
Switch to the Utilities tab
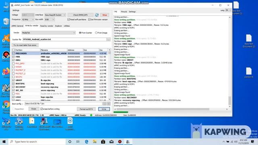click(67, 26)
